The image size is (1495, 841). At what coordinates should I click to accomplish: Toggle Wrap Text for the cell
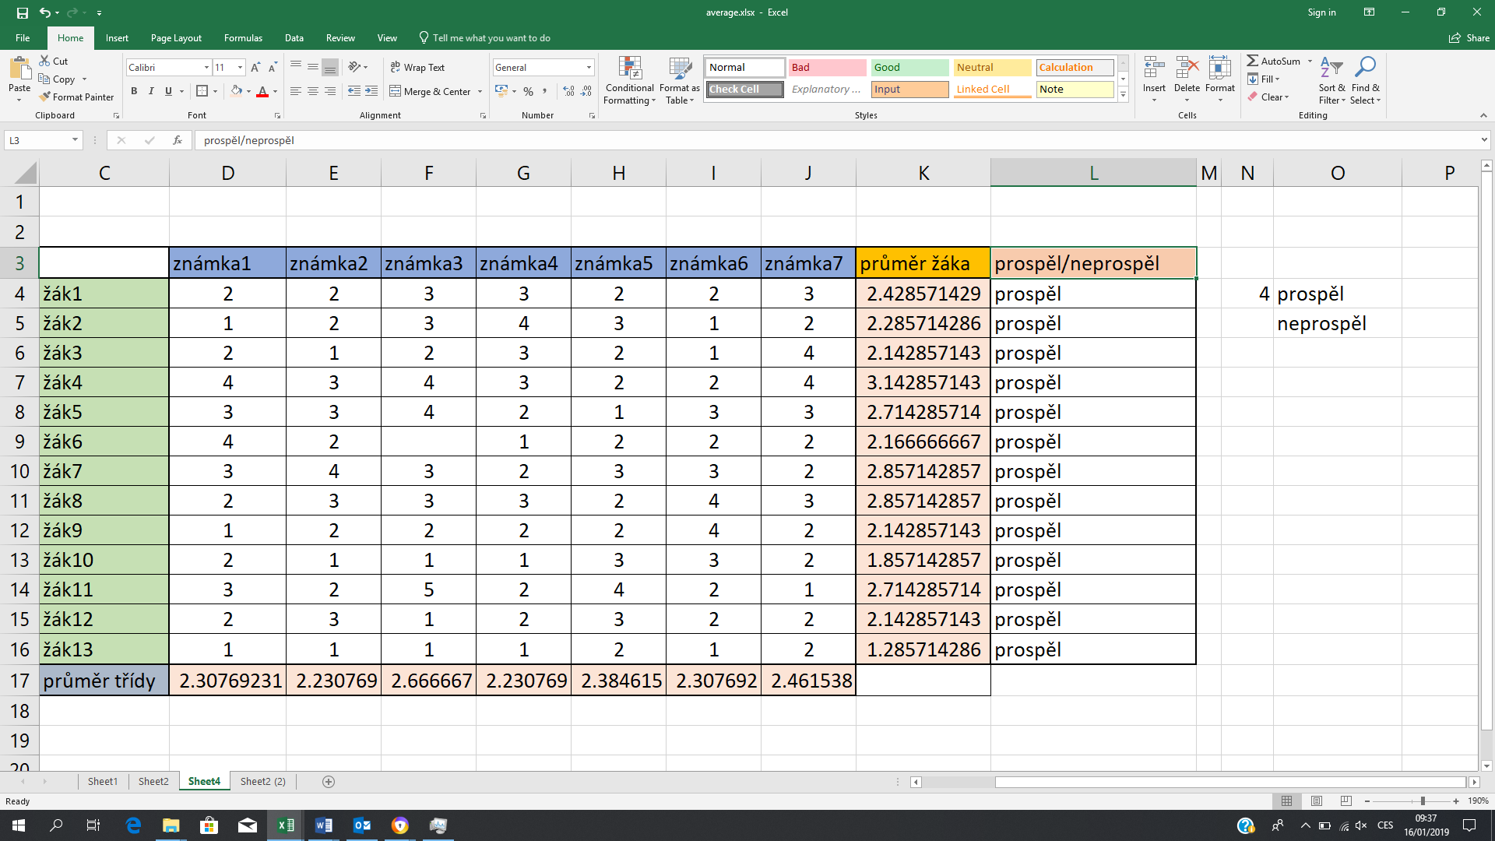click(417, 68)
